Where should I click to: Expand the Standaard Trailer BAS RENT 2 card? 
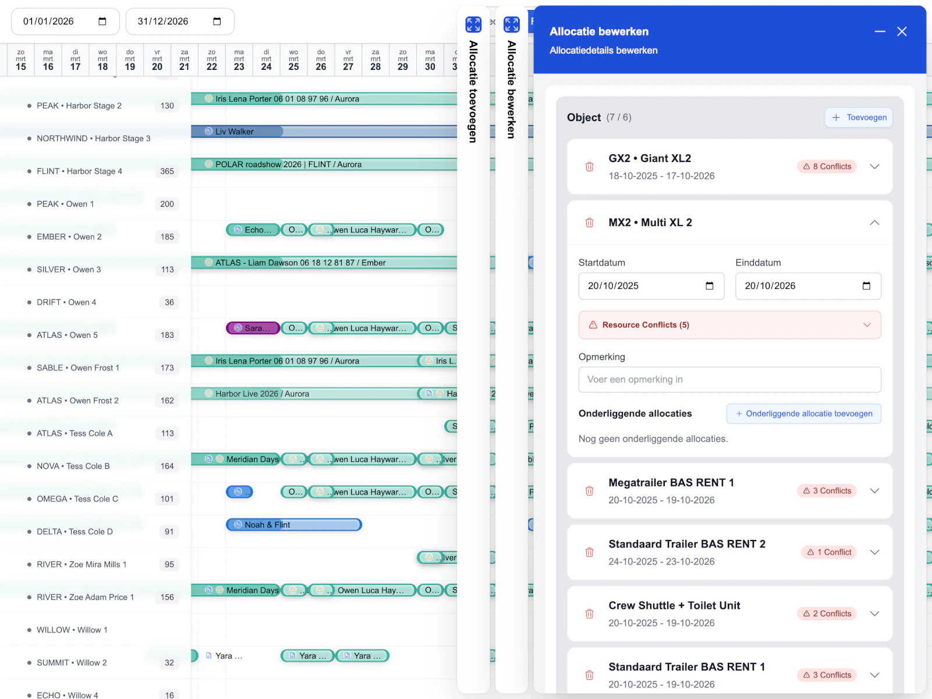(874, 552)
